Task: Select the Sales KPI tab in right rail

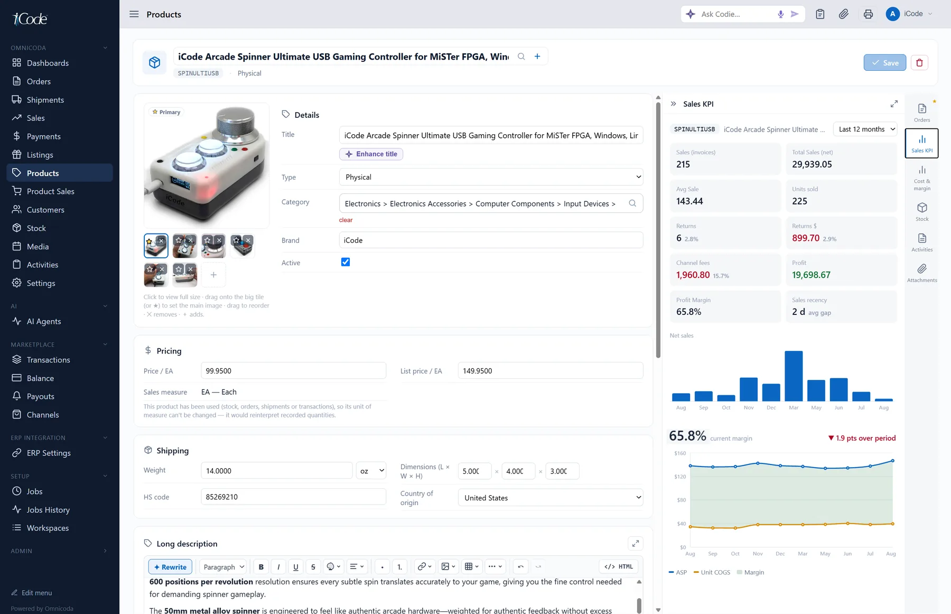Action: [x=922, y=143]
